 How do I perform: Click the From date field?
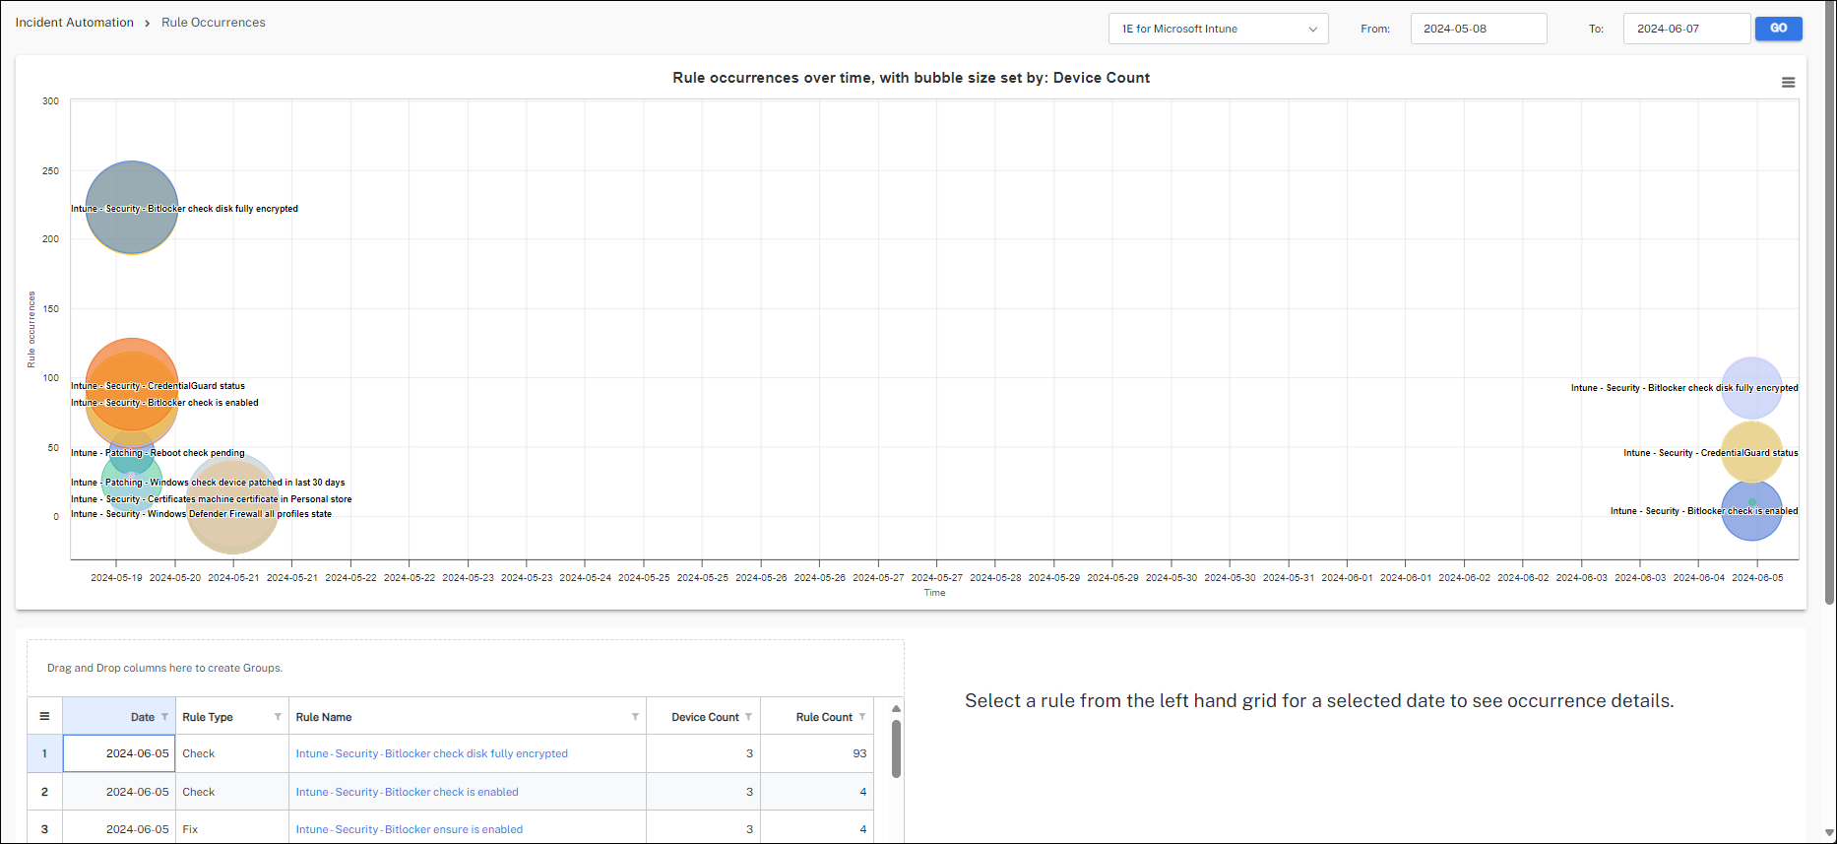click(x=1478, y=29)
